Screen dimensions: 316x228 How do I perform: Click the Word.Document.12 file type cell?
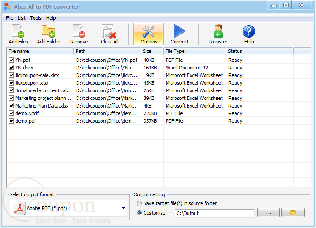pos(187,68)
